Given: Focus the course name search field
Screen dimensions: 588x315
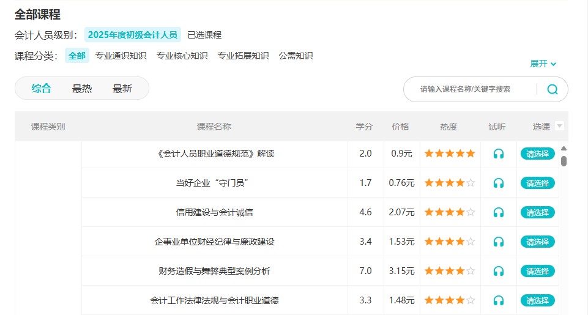Looking at the screenshot, I should click(x=468, y=89).
